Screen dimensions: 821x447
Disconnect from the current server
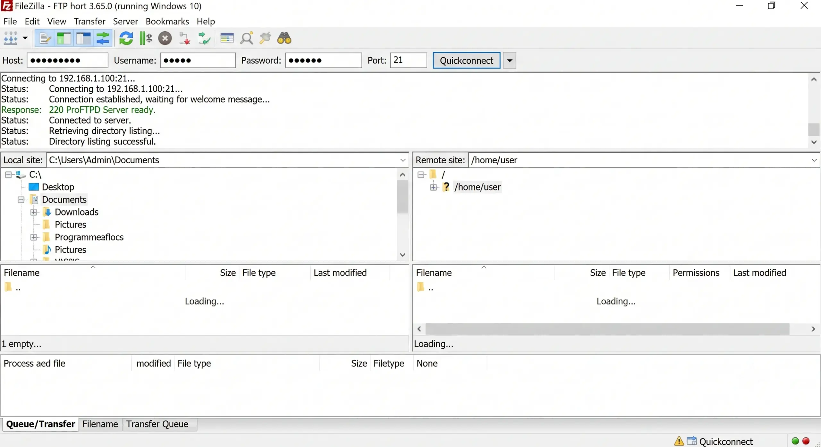pyautogui.click(x=185, y=38)
